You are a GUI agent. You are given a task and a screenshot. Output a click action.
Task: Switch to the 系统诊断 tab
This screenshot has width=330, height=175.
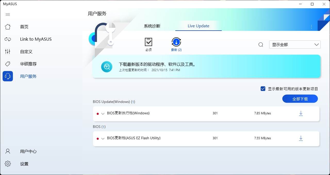click(152, 26)
